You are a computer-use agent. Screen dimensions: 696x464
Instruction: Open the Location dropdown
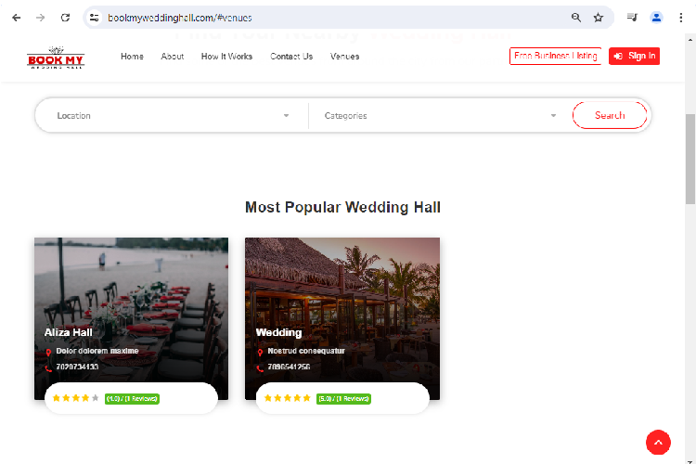(x=173, y=115)
